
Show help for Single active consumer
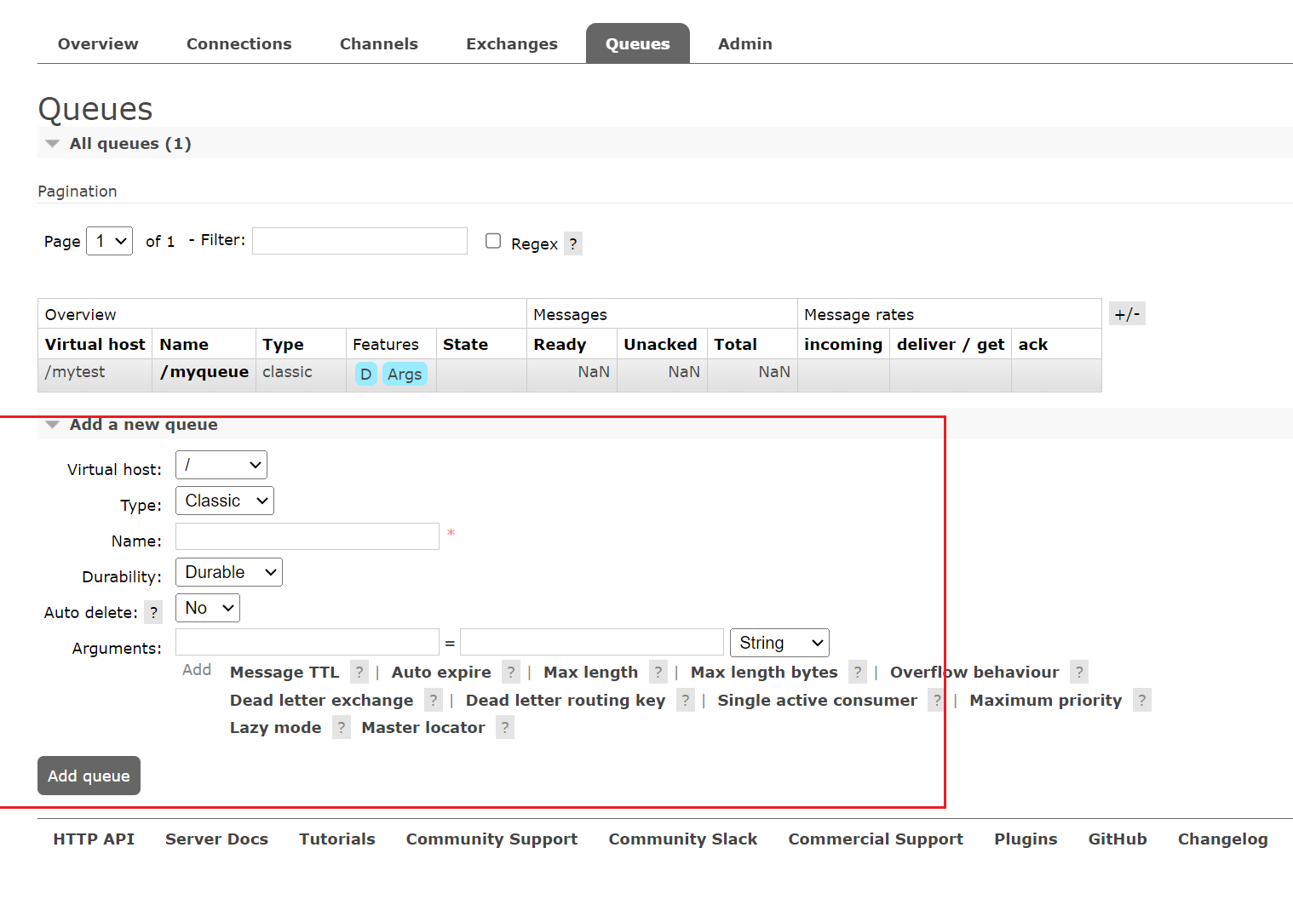(937, 701)
